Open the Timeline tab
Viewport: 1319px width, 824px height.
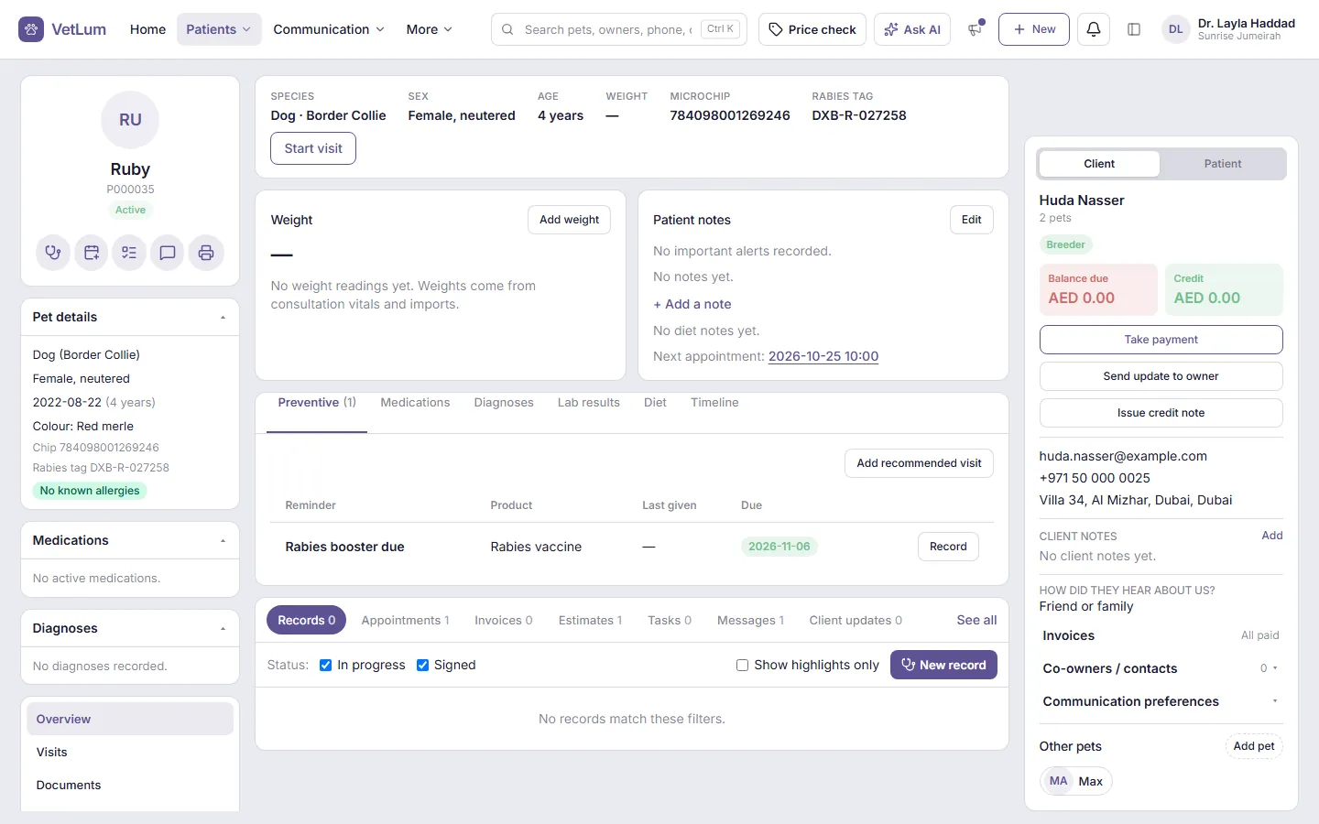coord(714,403)
